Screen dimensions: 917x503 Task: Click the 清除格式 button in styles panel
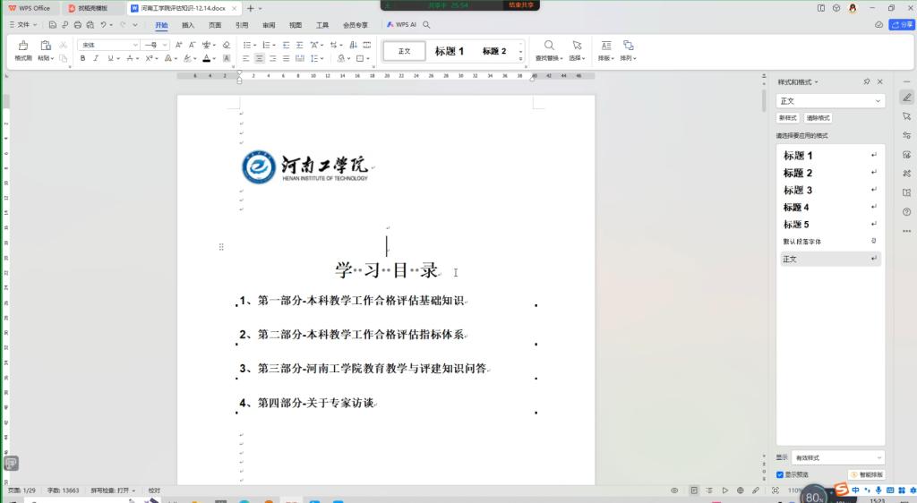click(x=818, y=117)
